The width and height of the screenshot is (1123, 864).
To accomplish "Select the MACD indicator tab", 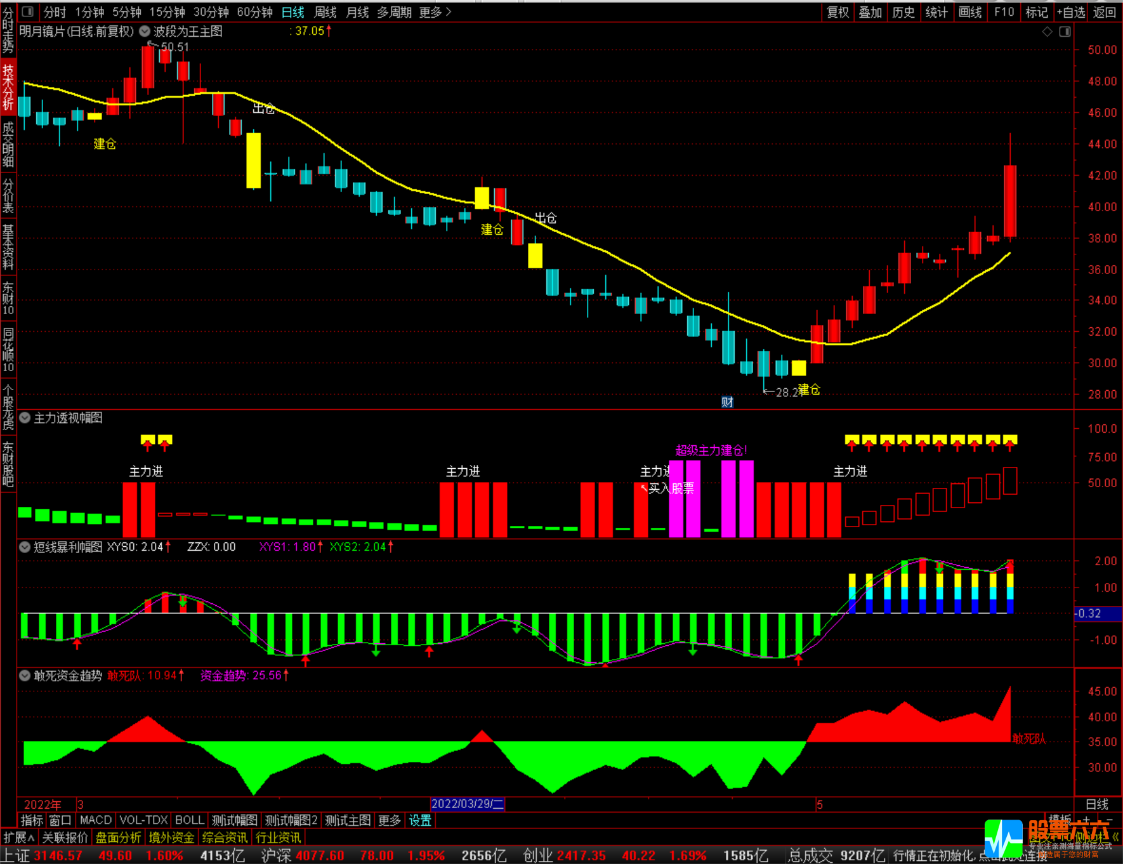I will tap(96, 820).
